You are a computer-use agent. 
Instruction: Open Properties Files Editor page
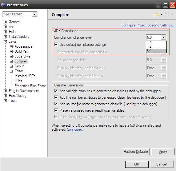click(x=30, y=86)
